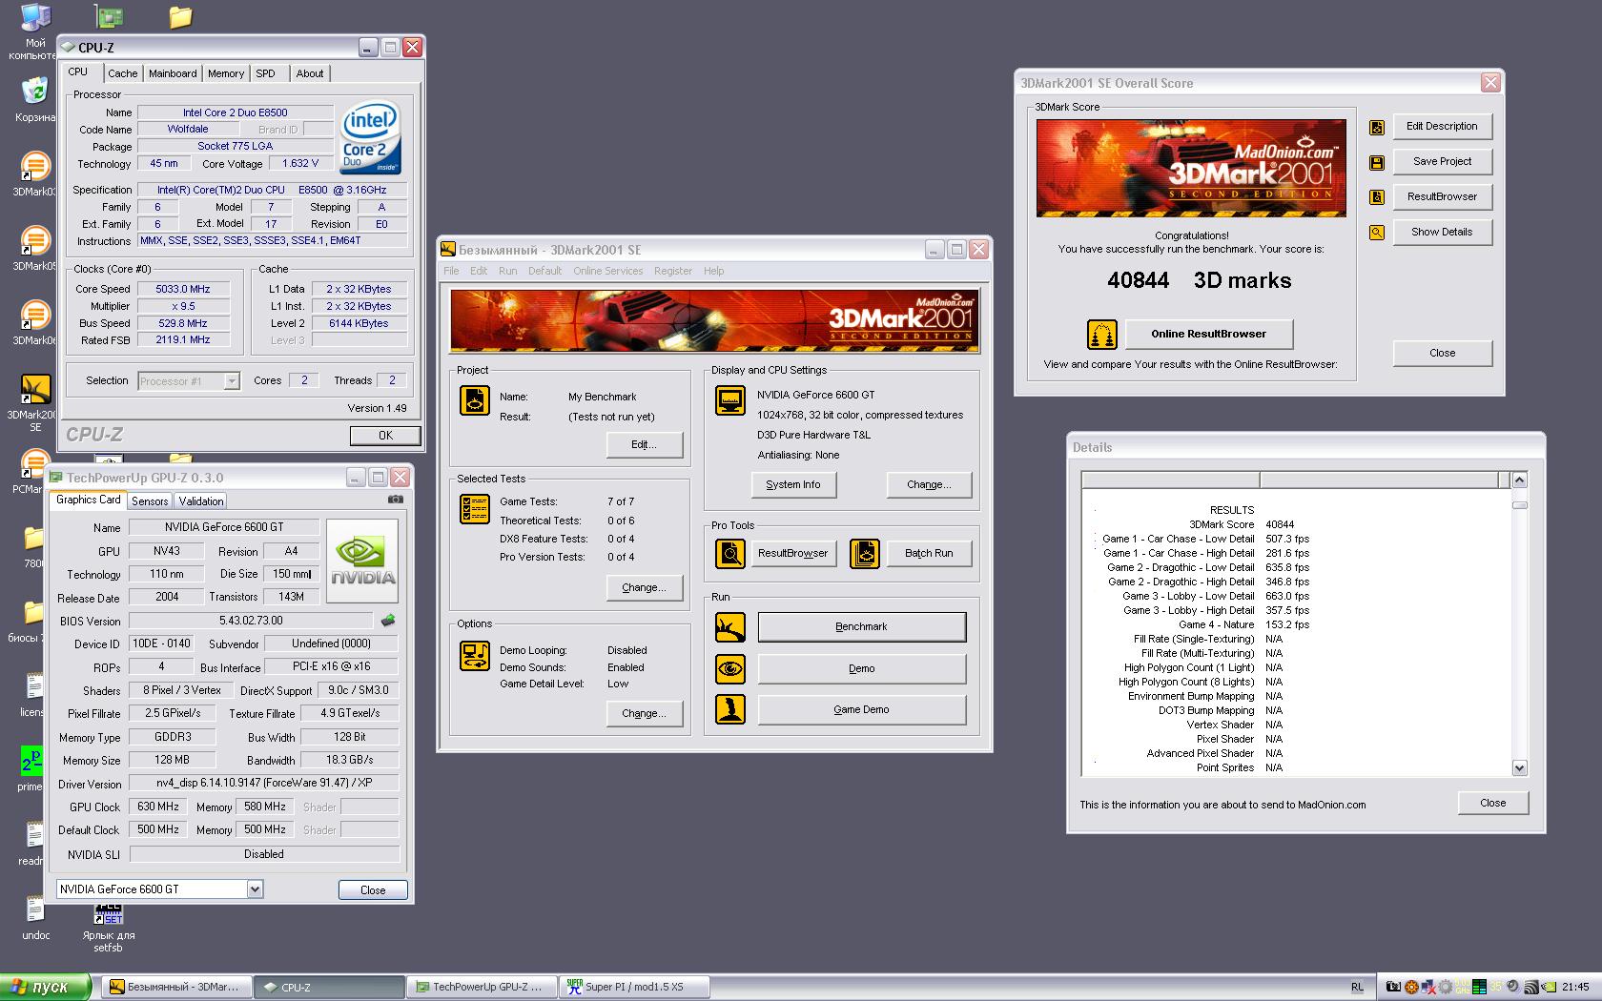
Task: Click the Close button in Overall Score window
Action: point(1442,353)
